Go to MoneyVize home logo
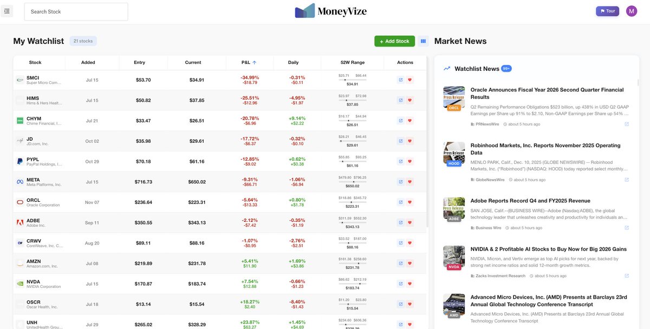Viewport: 650px width, 329px height. [x=331, y=11]
